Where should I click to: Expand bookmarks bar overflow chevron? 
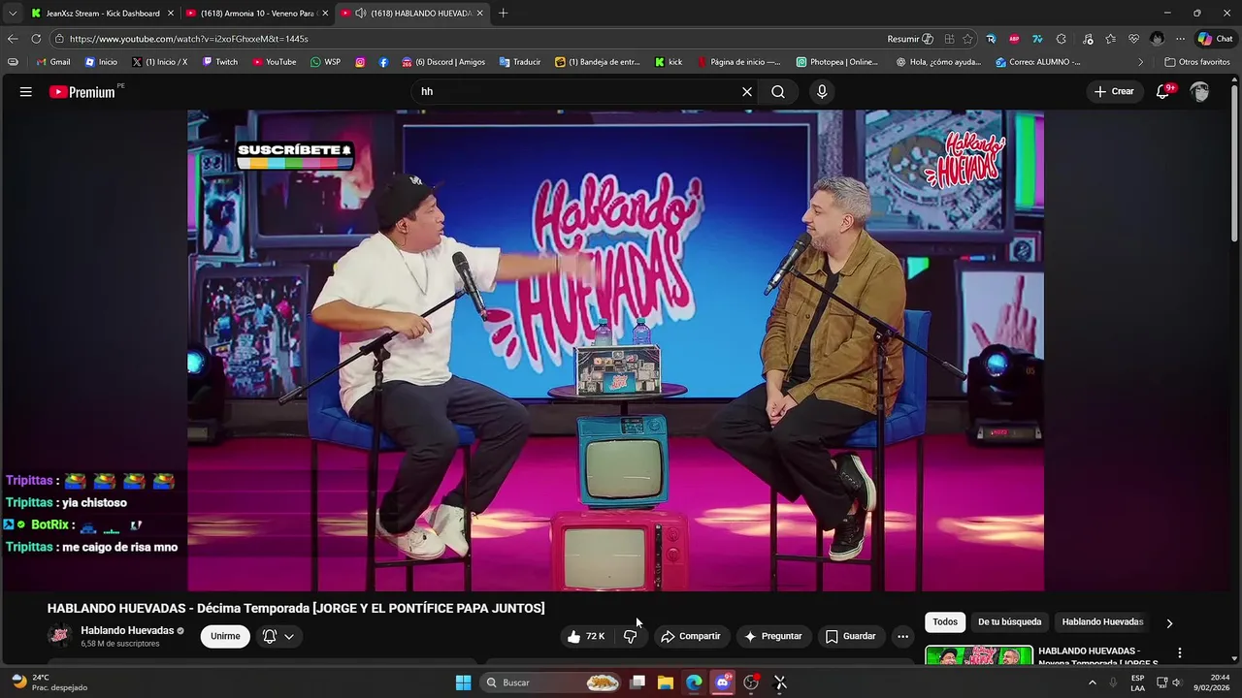[1140, 62]
